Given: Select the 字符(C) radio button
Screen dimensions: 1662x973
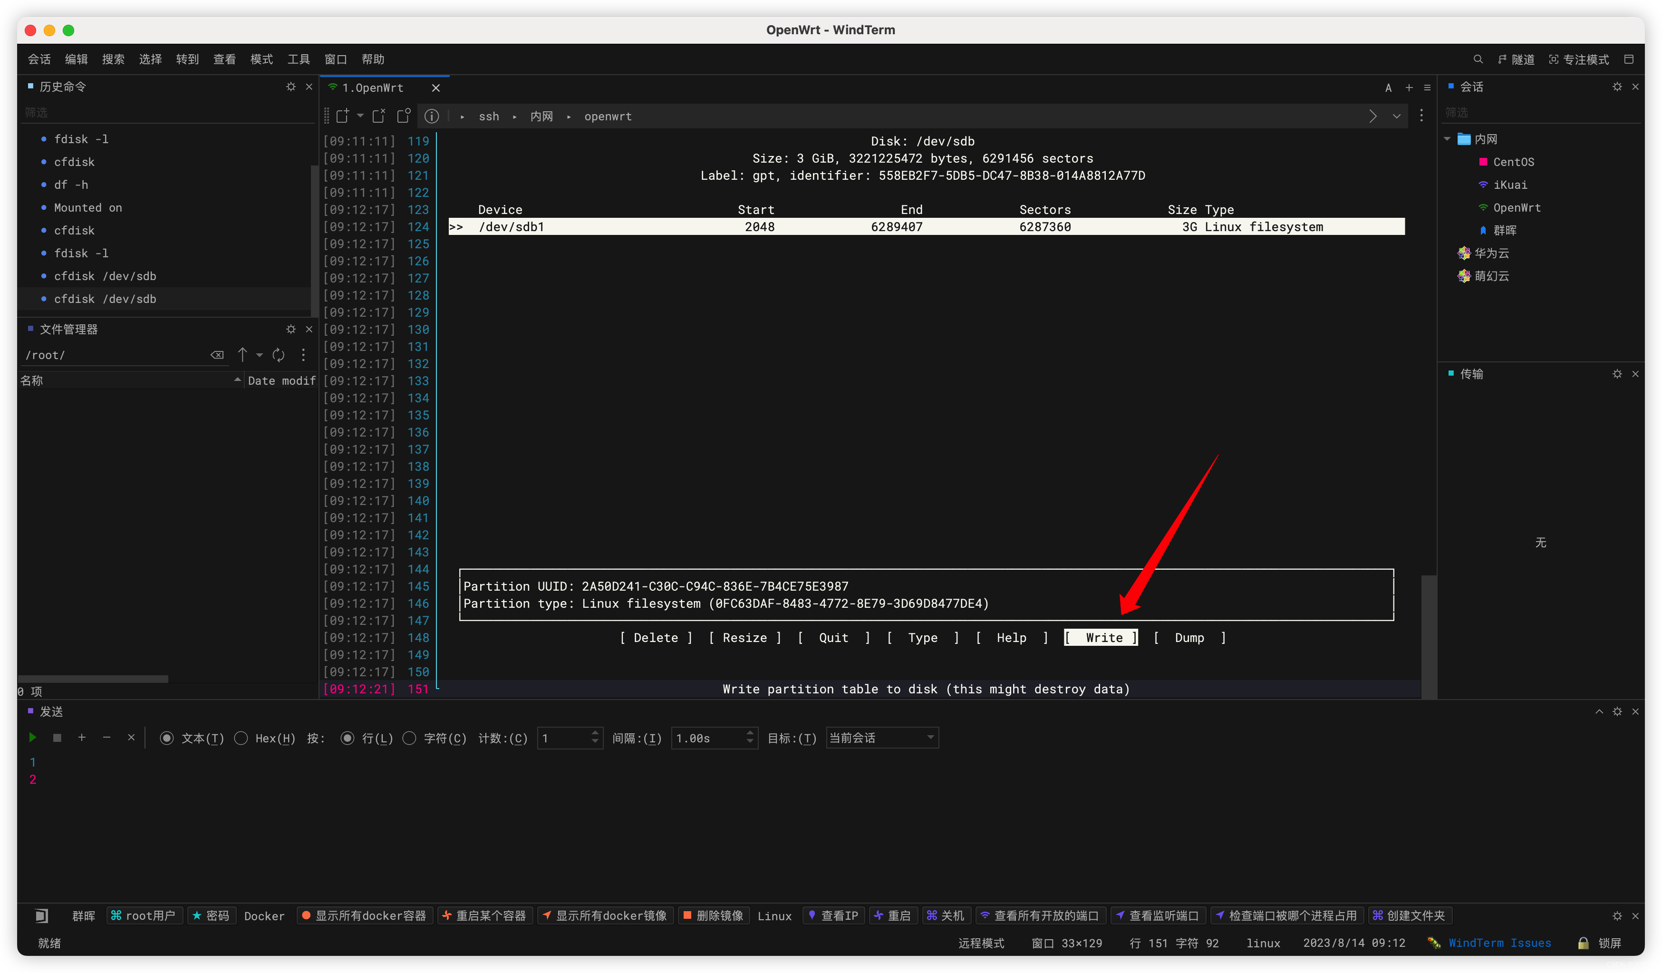Looking at the screenshot, I should [x=410, y=738].
